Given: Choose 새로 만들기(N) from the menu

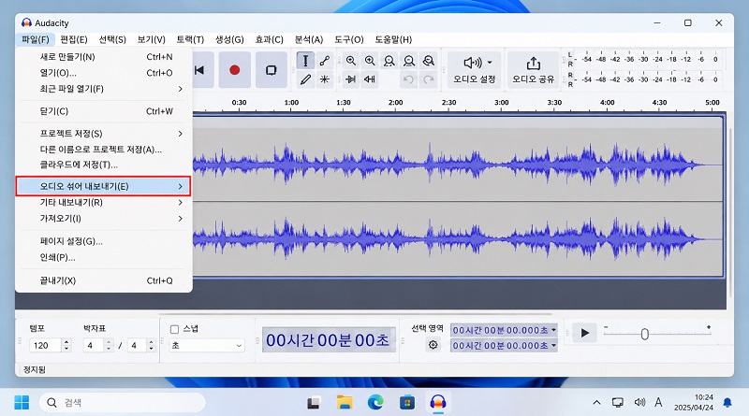Looking at the screenshot, I should (104, 57).
